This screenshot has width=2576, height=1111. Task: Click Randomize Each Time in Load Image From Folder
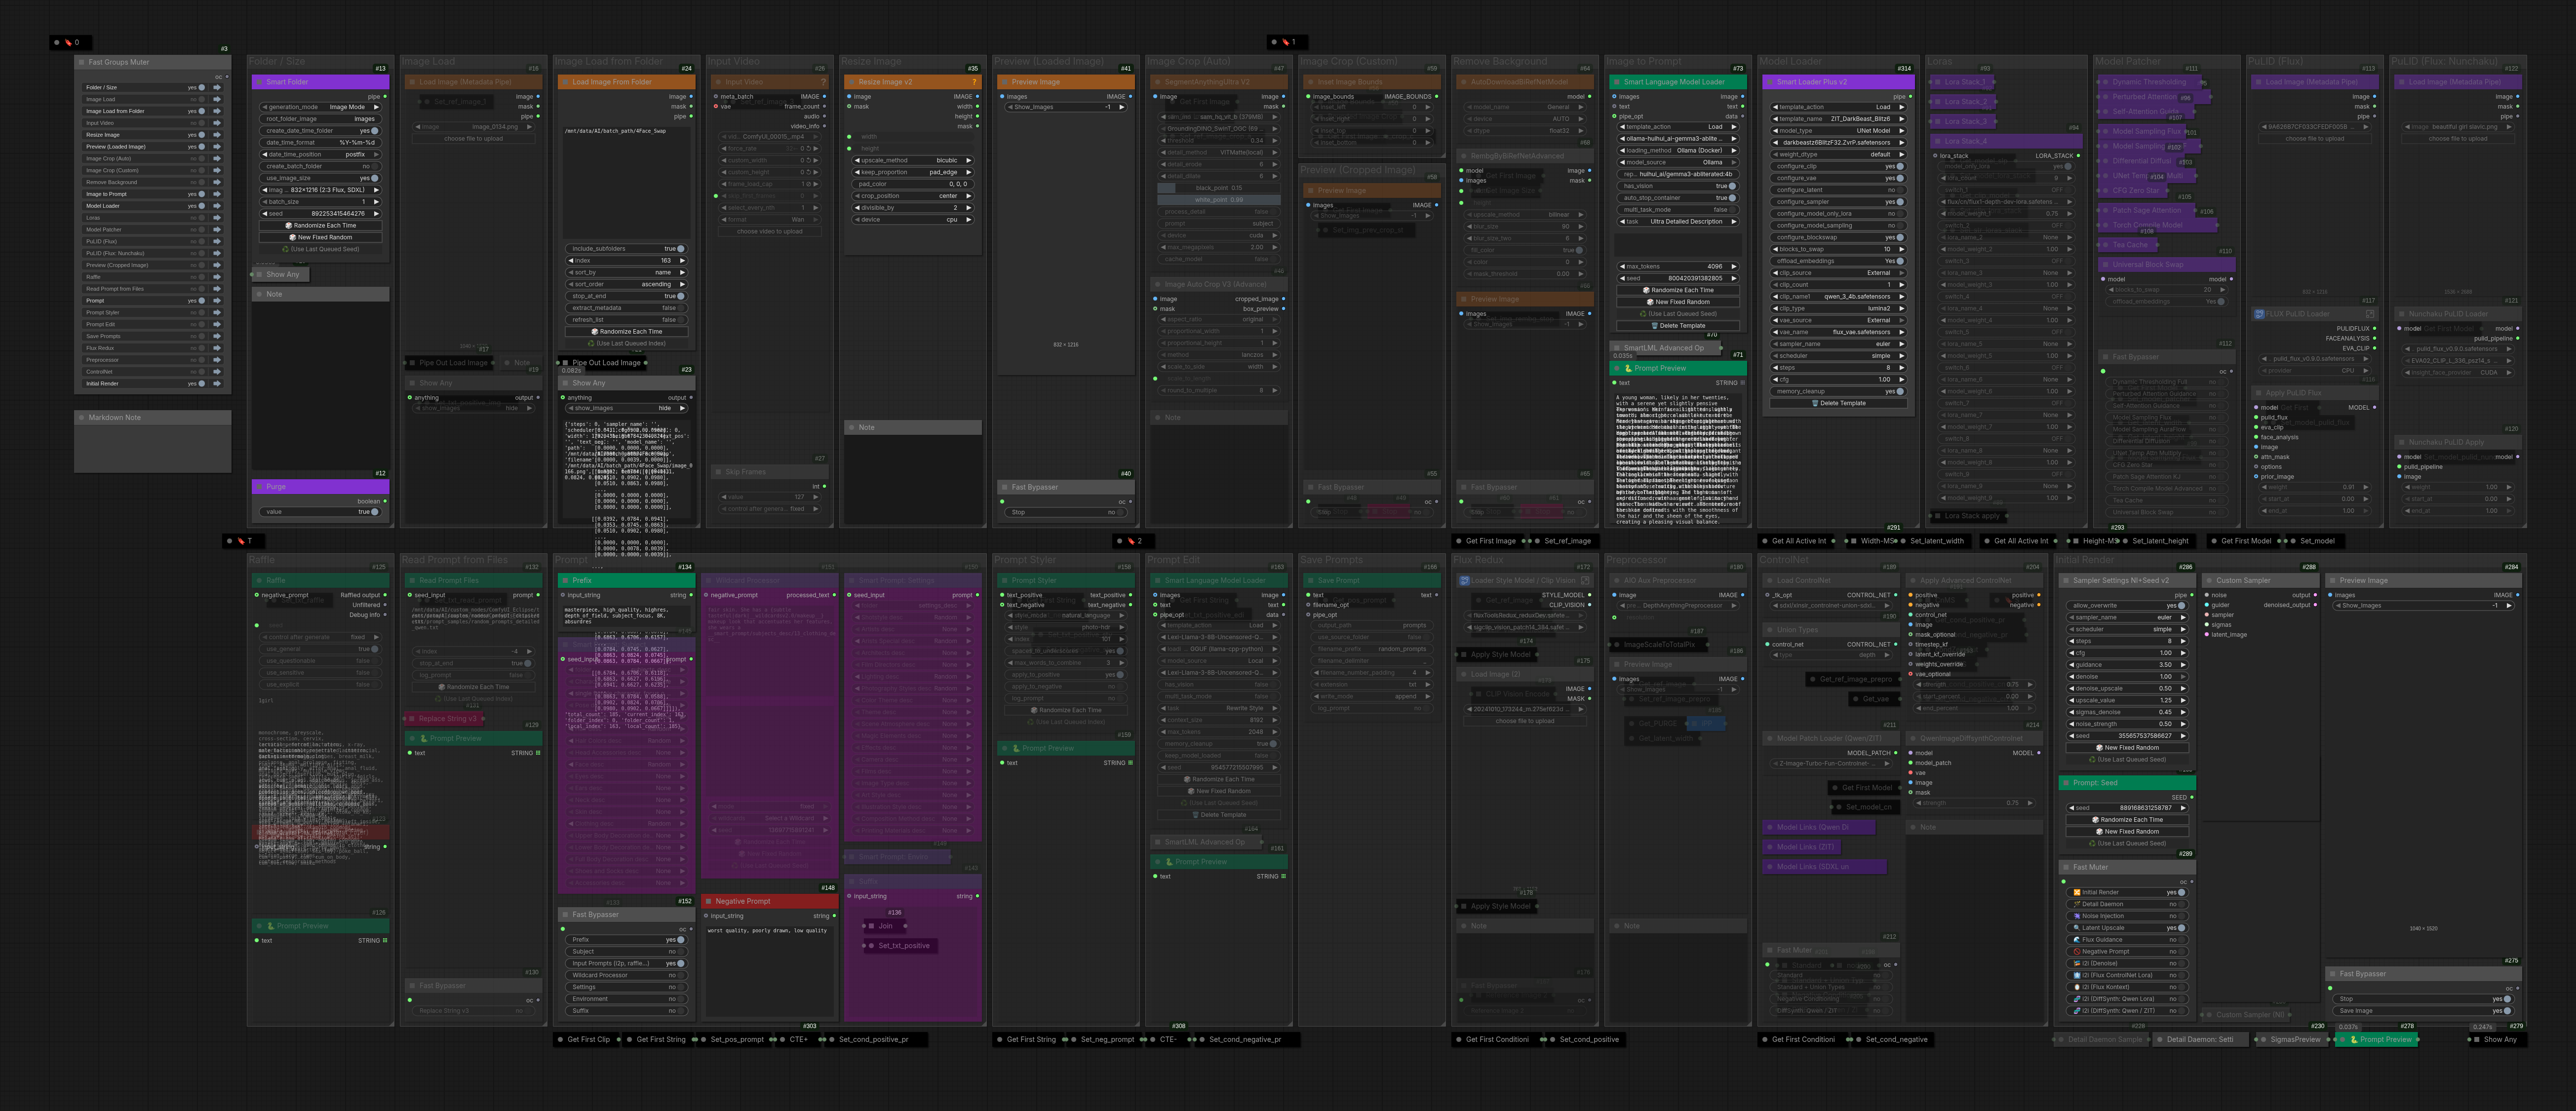626,331
